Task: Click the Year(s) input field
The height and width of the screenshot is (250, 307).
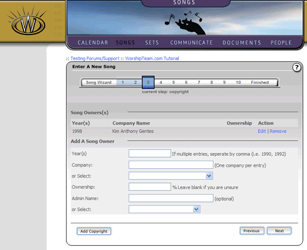Action: [x=150, y=154]
